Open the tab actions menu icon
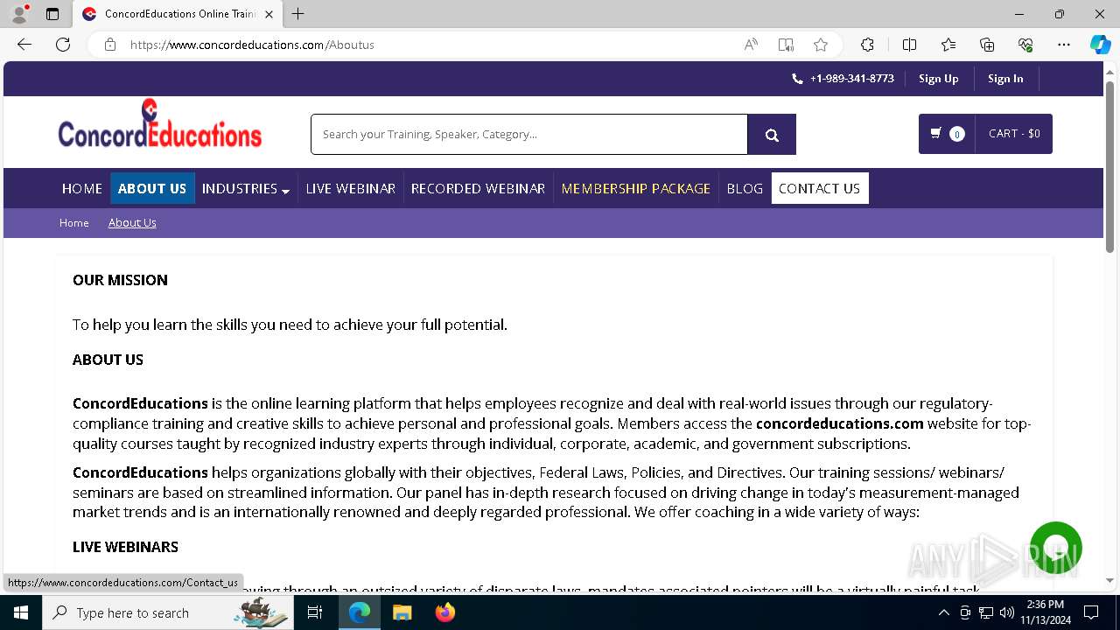The height and width of the screenshot is (630, 1120). pos(52,14)
